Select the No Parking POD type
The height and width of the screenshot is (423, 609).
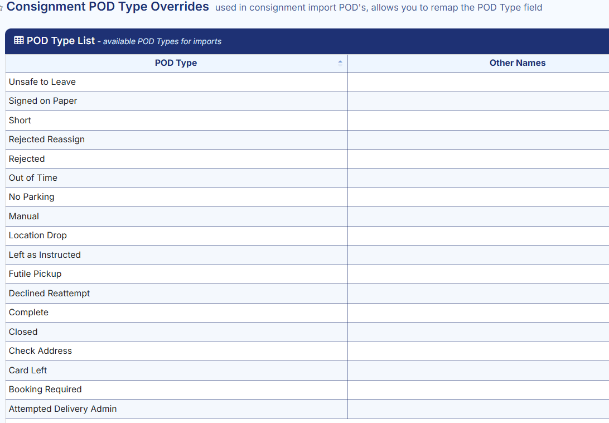(x=32, y=197)
